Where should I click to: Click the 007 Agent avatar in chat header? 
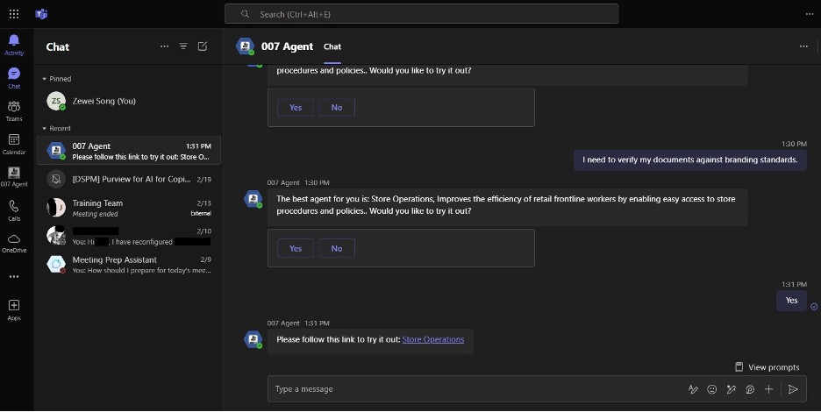pos(245,46)
